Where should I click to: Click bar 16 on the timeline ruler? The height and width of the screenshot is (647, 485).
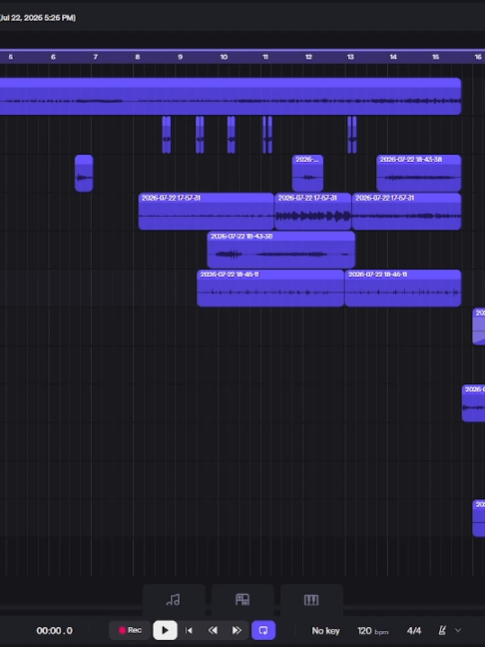478,57
